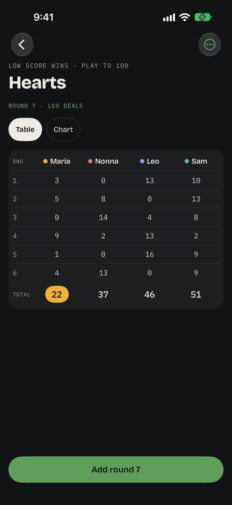Select the Leo column header

tap(150, 161)
